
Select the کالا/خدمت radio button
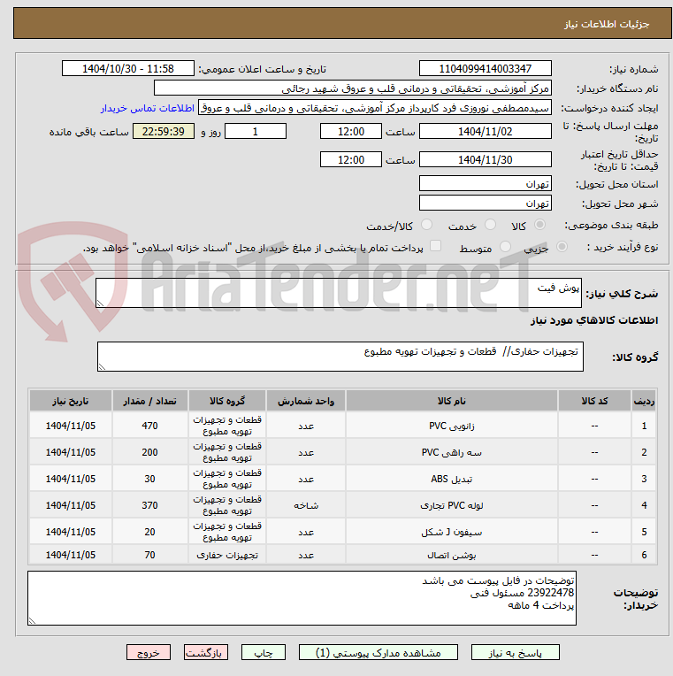click(426, 225)
